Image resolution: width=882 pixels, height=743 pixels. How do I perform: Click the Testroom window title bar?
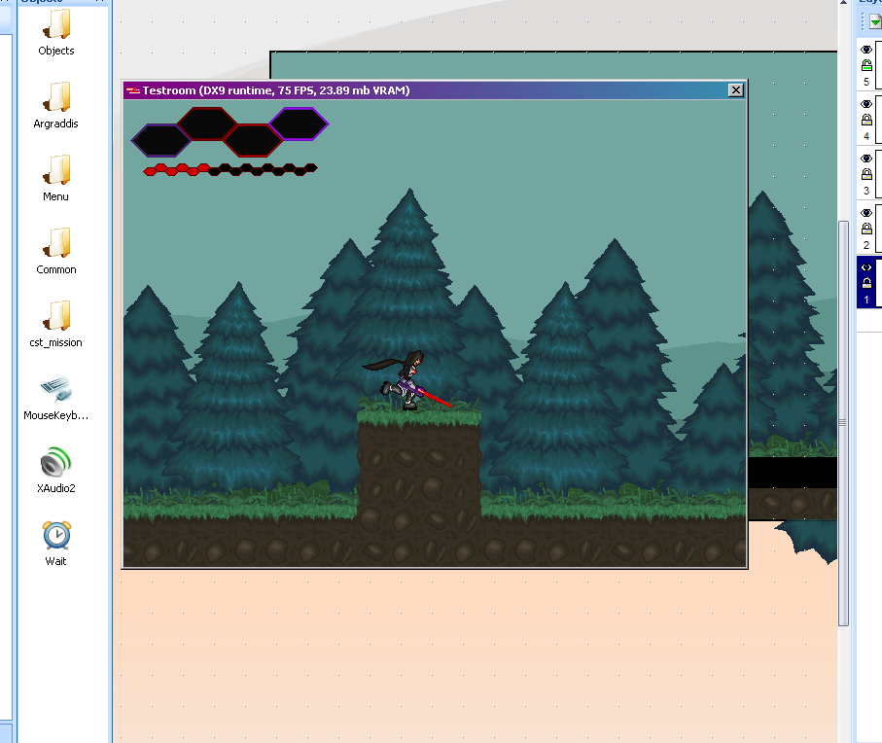[435, 90]
